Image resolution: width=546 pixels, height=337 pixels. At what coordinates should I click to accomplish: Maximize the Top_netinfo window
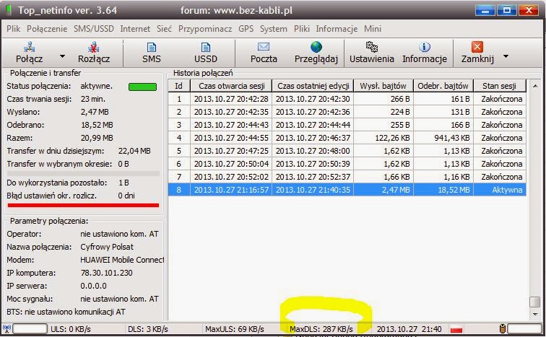point(507,10)
